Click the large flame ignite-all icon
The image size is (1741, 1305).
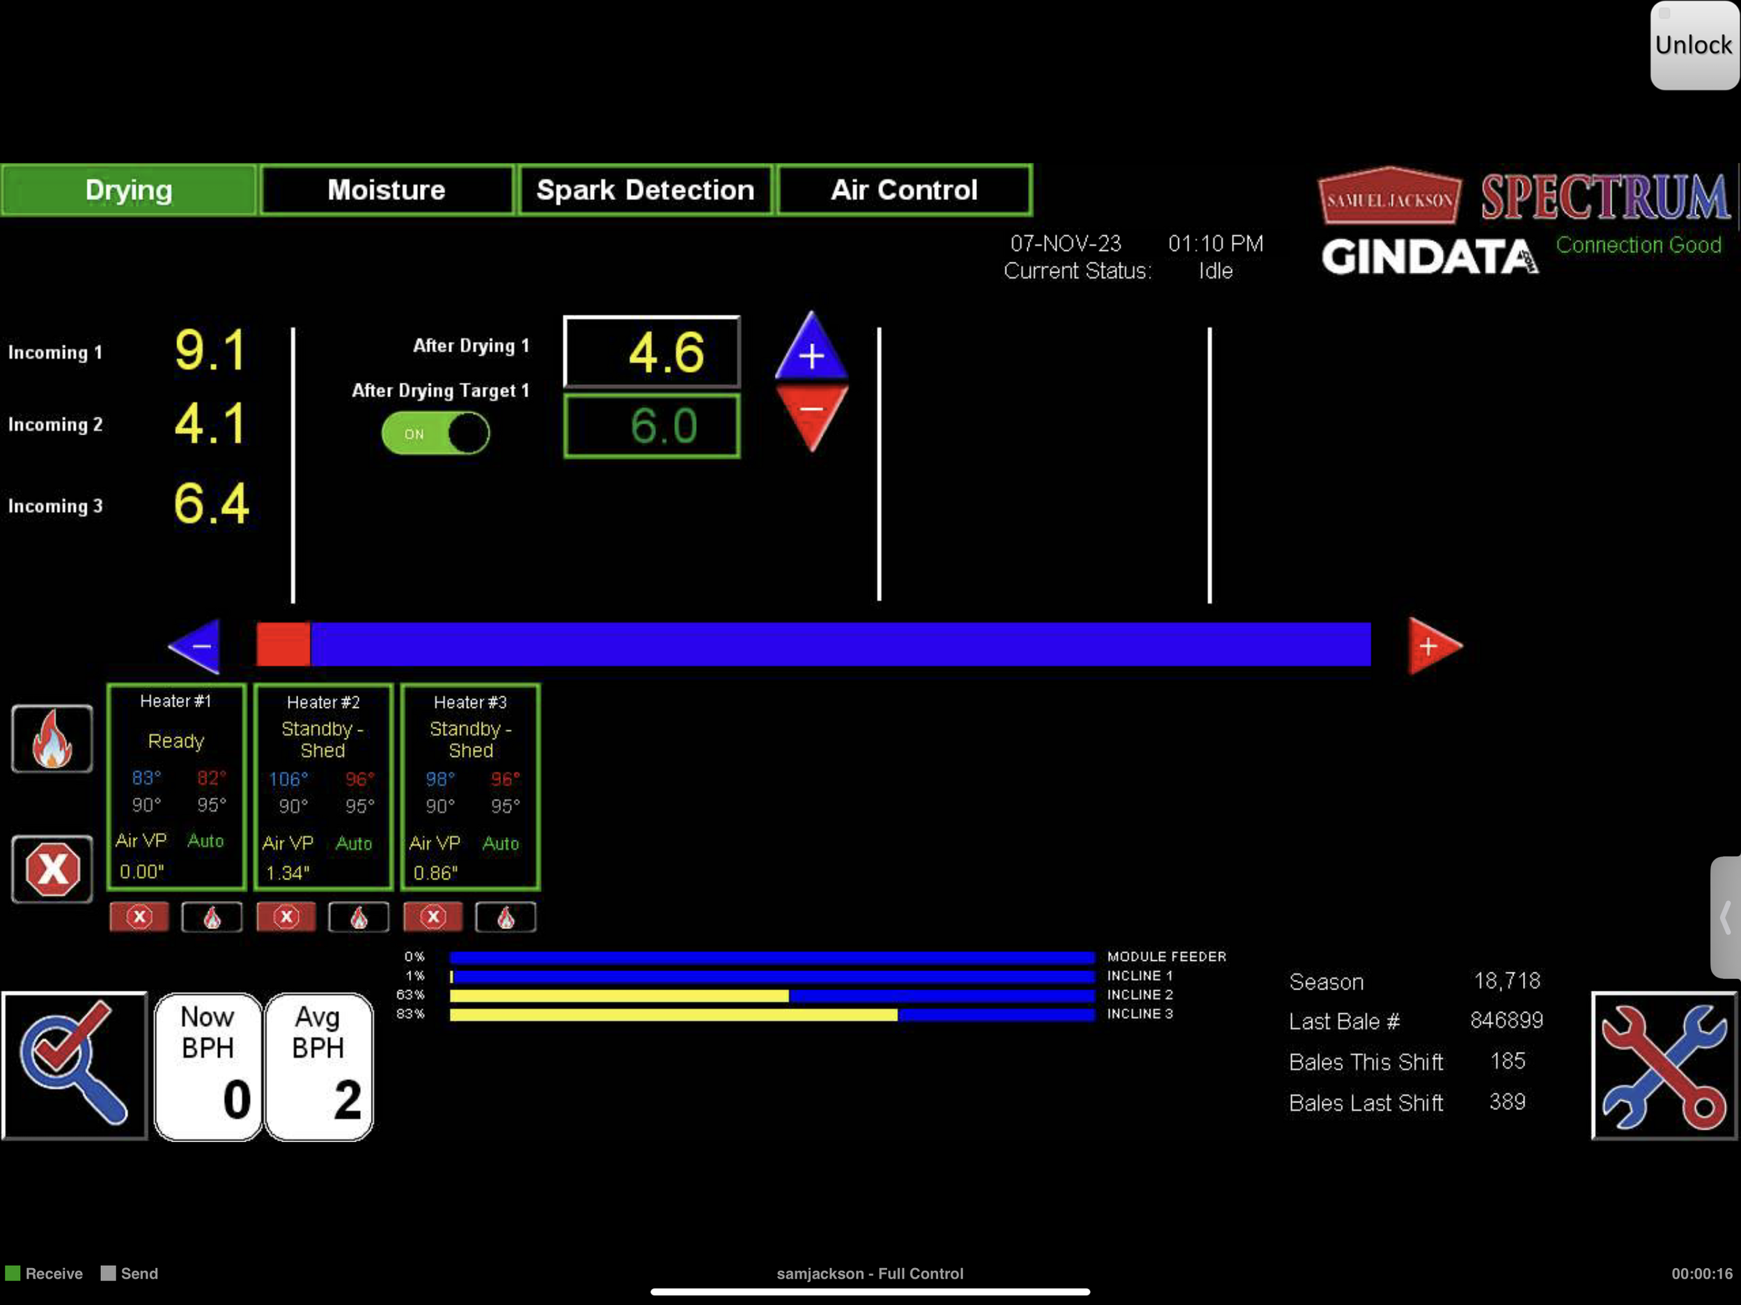tap(52, 738)
